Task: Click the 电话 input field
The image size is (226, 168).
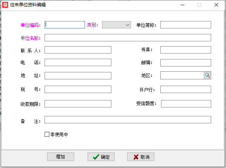Action: (x=78, y=63)
